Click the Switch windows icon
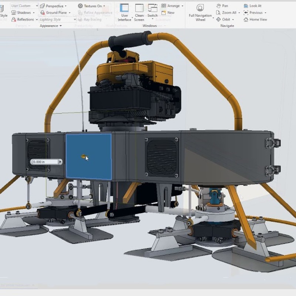 (152, 9)
